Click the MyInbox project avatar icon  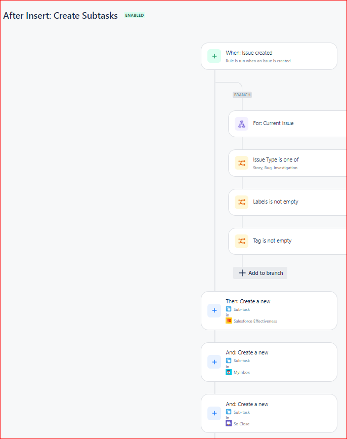[x=229, y=372]
